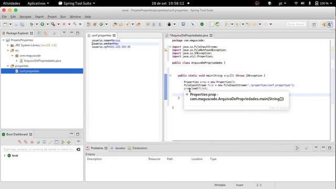Open Spring Tool Suite app menu in top bar

[x=77, y=3]
